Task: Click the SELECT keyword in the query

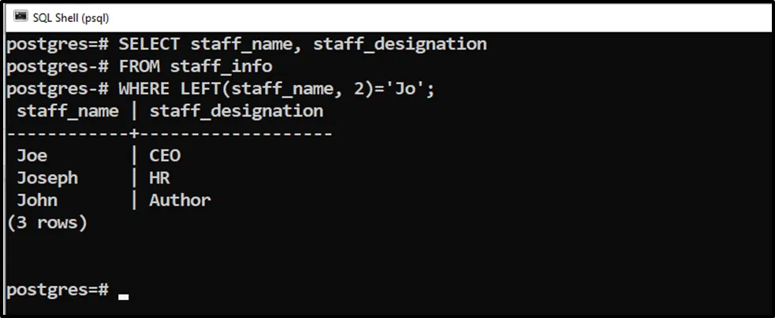Action: click(149, 44)
